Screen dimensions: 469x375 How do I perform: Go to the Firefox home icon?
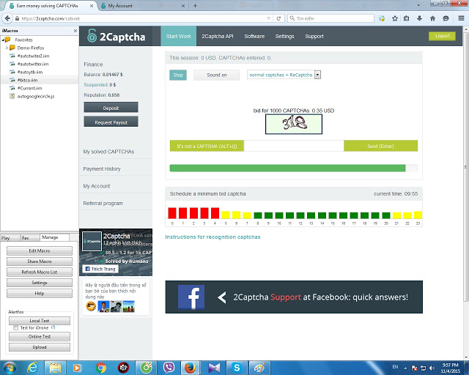click(432, 18)
